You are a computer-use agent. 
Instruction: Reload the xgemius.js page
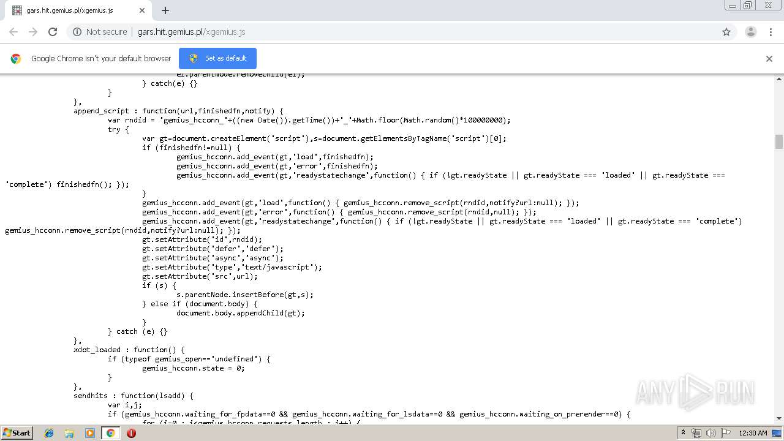click(x=53, y=32)
